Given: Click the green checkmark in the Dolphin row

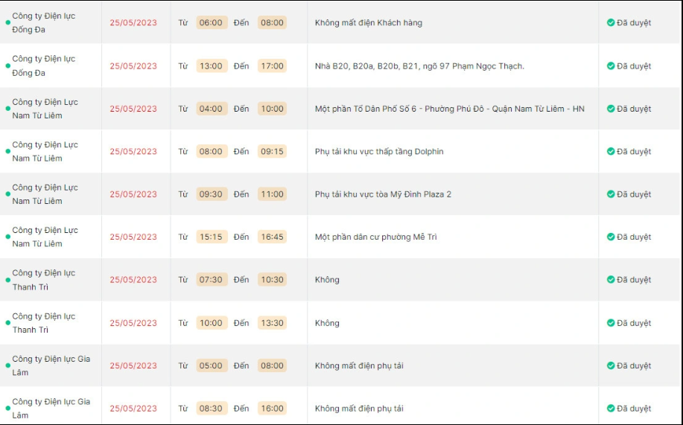Looking at the screenshot, I should 611,152.
